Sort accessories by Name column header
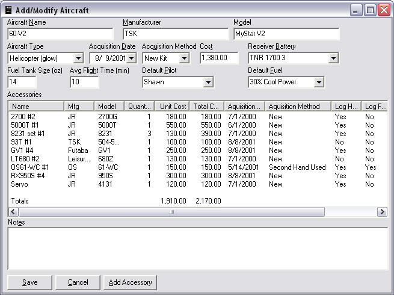The height and width of the screenshot is (295, 394). pyautogui.click(x=36, y=107)
